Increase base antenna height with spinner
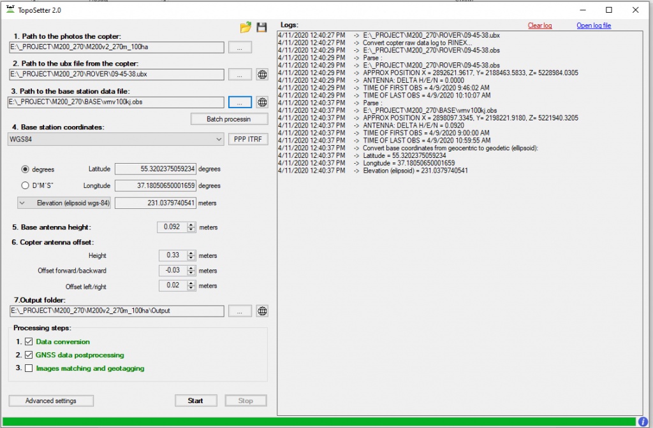This screenshot has width=653, height=428. (191, 224)
